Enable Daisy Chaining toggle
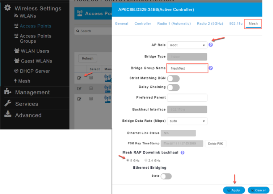This screenshot has width=273, height=194. click(173, 87)
